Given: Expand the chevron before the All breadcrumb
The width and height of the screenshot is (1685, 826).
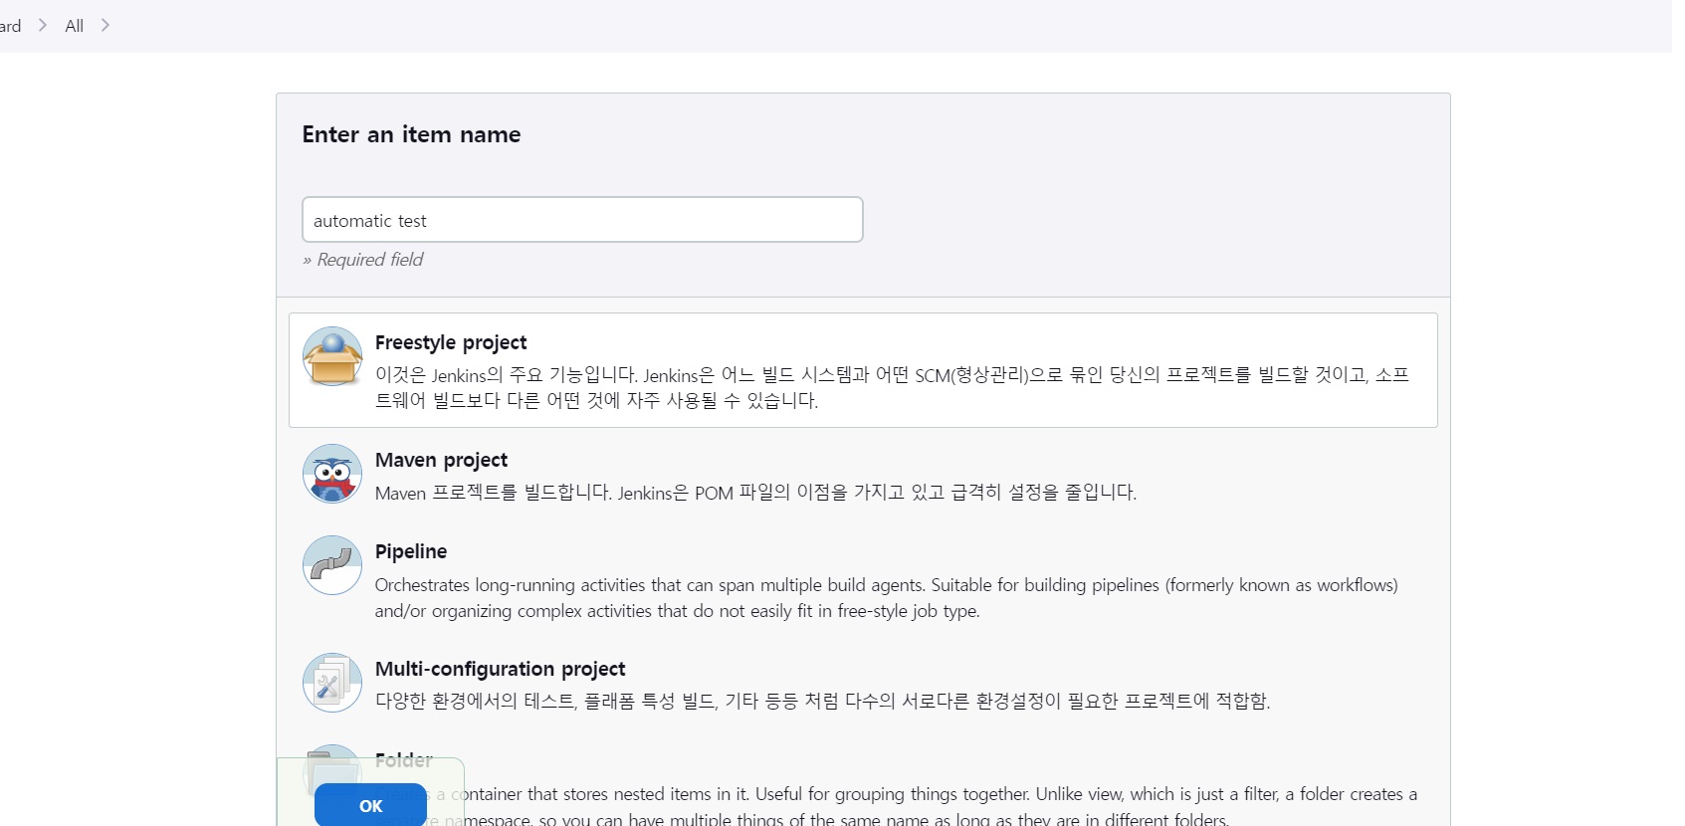Looking at the screenshot, I should click(43, 25).
